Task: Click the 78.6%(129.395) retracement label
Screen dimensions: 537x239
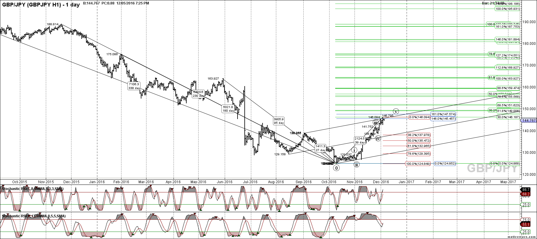Action: point(419,153)
